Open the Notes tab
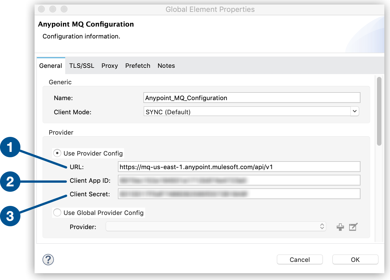 coord(166,66)
